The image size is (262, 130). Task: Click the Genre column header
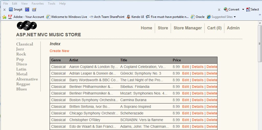(x=56, y=60)
